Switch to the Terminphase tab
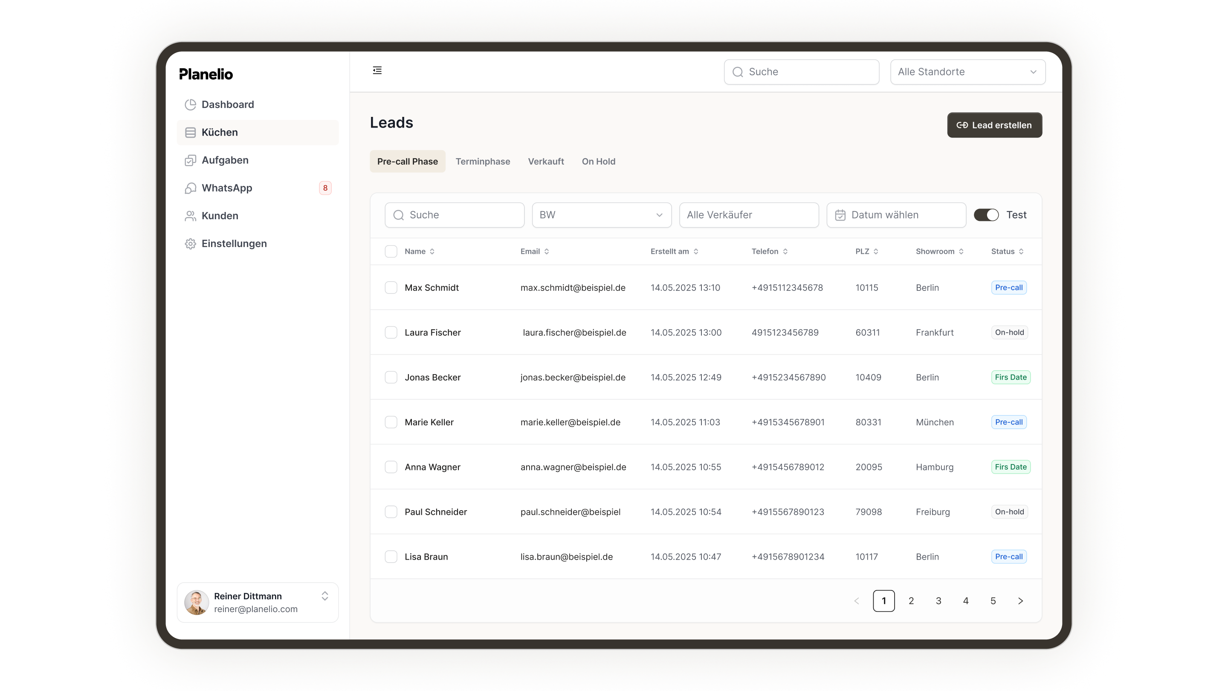The width and height of the screenshot is (1228, 691). 482,161
